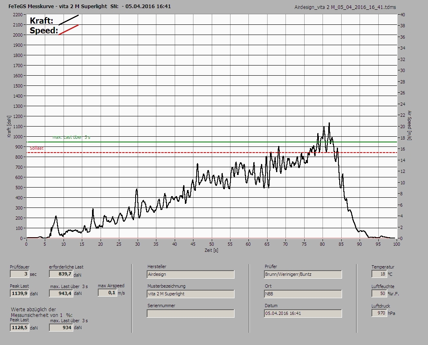Click the 'm/s' unit beside max Airspeed
428x345 pixels.
point(121,293)
